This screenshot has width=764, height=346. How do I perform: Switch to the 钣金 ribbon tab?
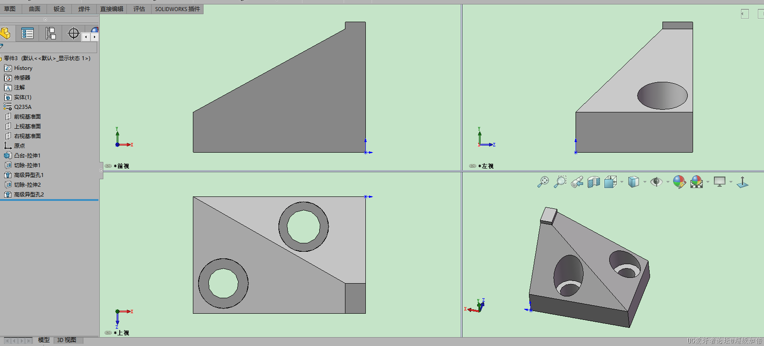click(x=59, y=9)
